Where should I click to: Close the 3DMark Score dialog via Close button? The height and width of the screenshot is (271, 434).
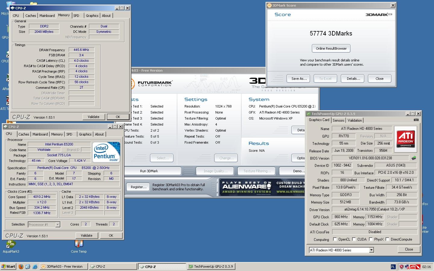pyautogui.click(x=379, y=79)
